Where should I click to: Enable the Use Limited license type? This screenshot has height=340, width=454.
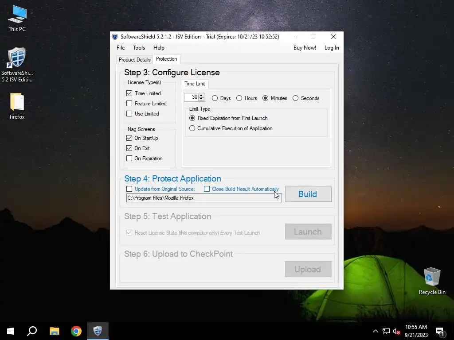(x=129, y=114)
